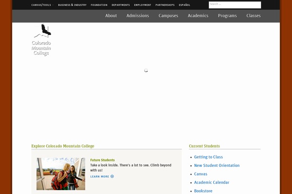Visit the Employment page

tap(143, 5)
